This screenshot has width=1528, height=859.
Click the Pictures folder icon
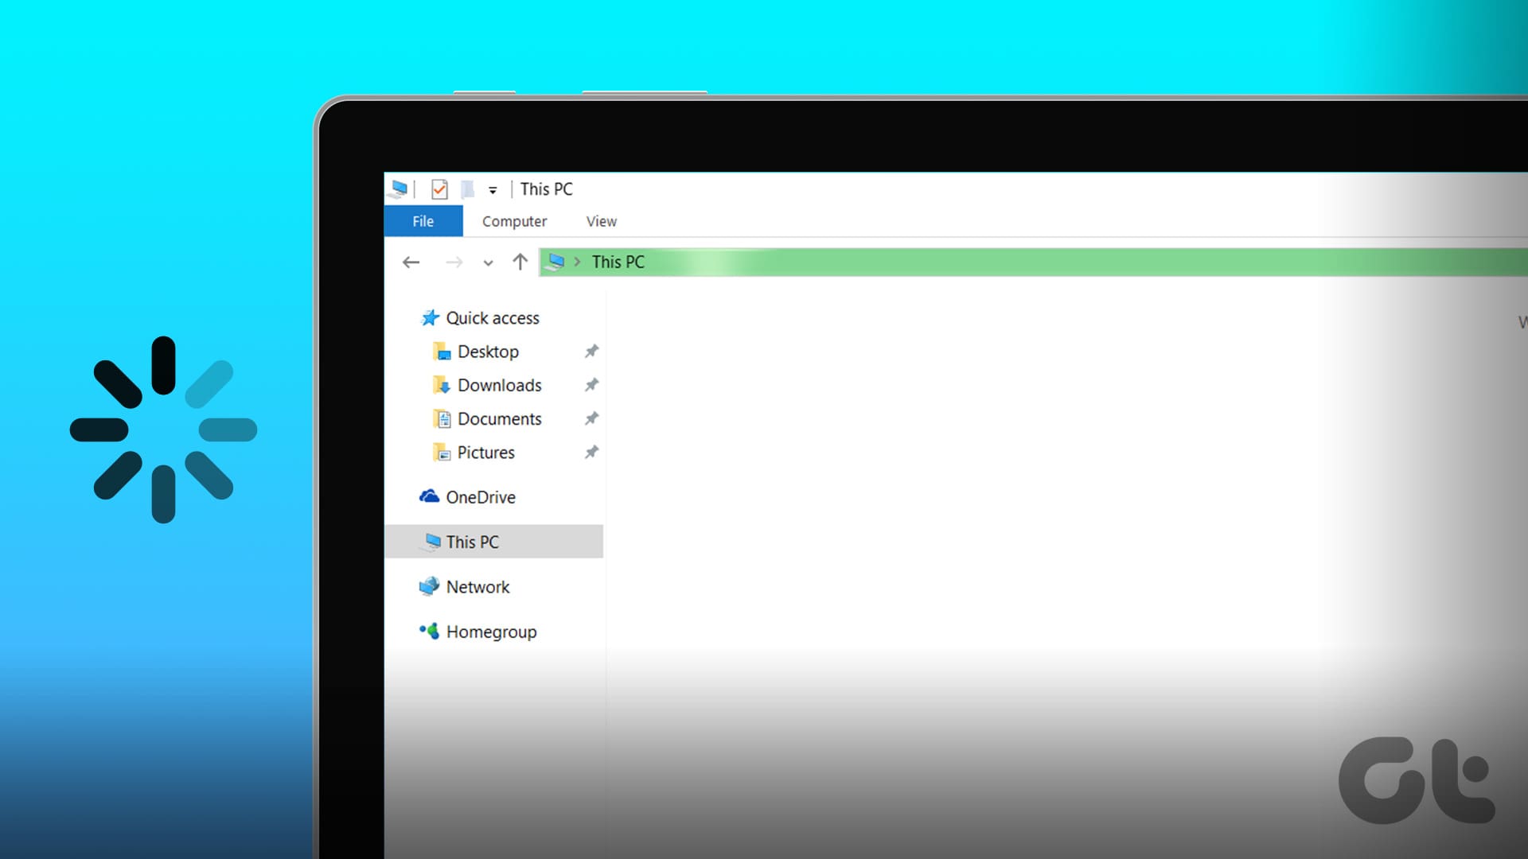pos(442,453)
